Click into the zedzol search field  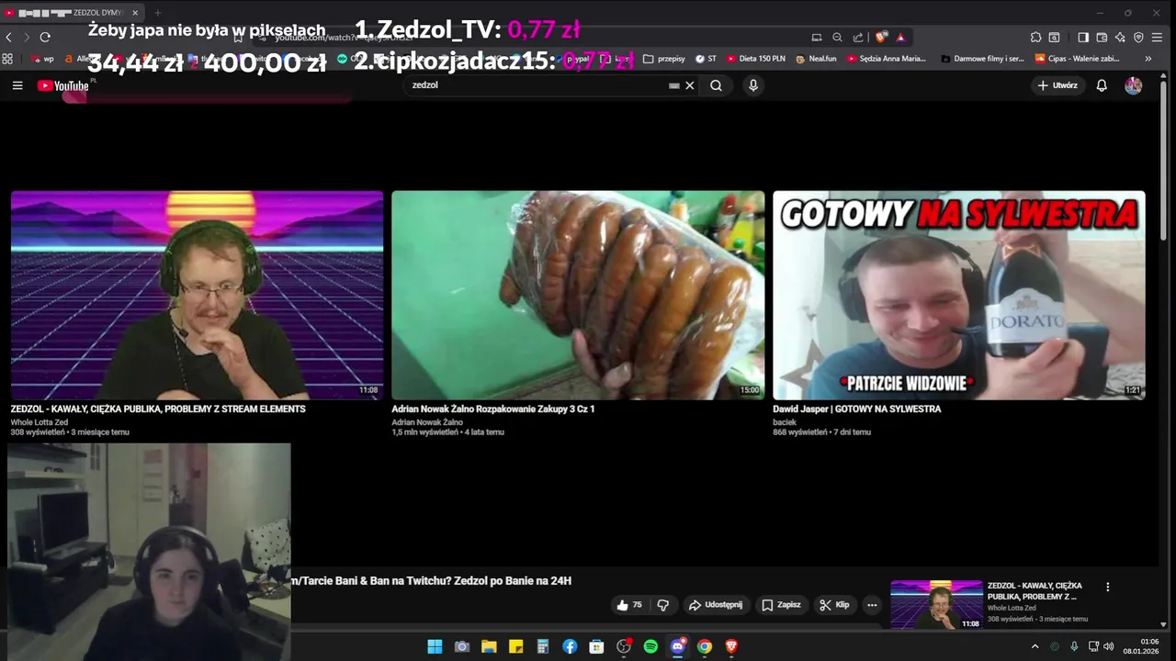(x=537, y=85)
